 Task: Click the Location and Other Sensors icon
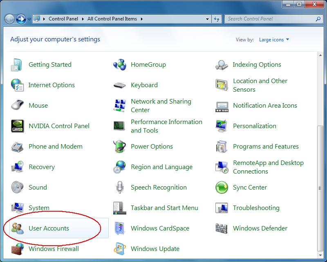click(x=222, y=85)
